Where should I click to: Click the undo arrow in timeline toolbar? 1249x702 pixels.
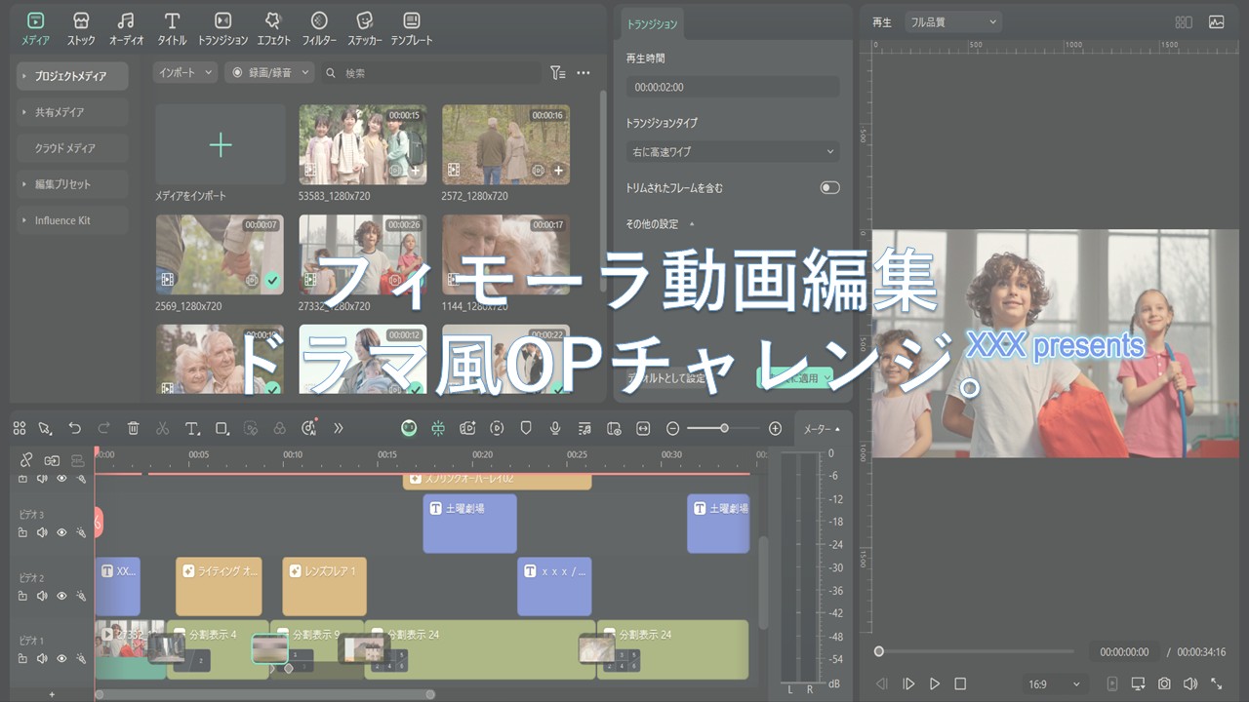75,428
